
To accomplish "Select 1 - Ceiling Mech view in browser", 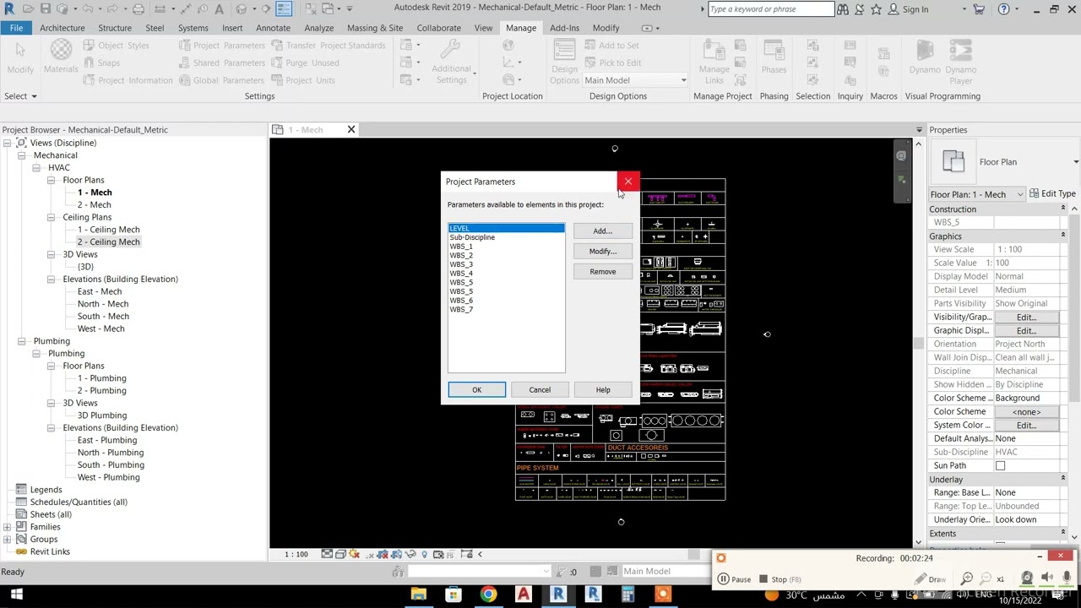I will [x=109, y=230].
